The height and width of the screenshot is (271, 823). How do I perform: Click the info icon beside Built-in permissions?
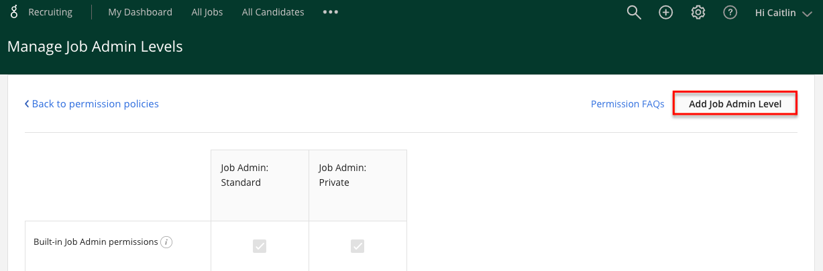point(167,242)
